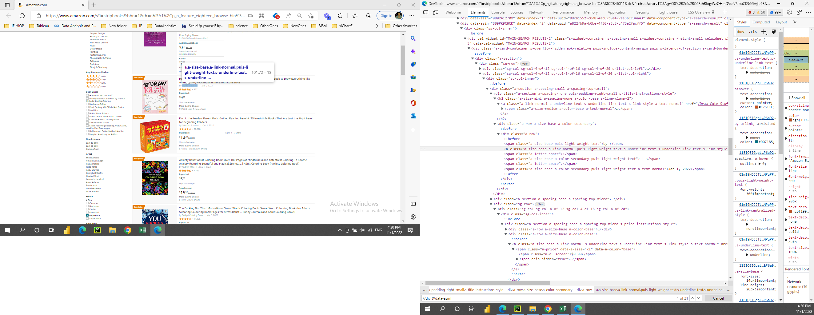Open Office icon in Edge sidebar
Viewport: 814px width, 315px height.
point(413,103)
